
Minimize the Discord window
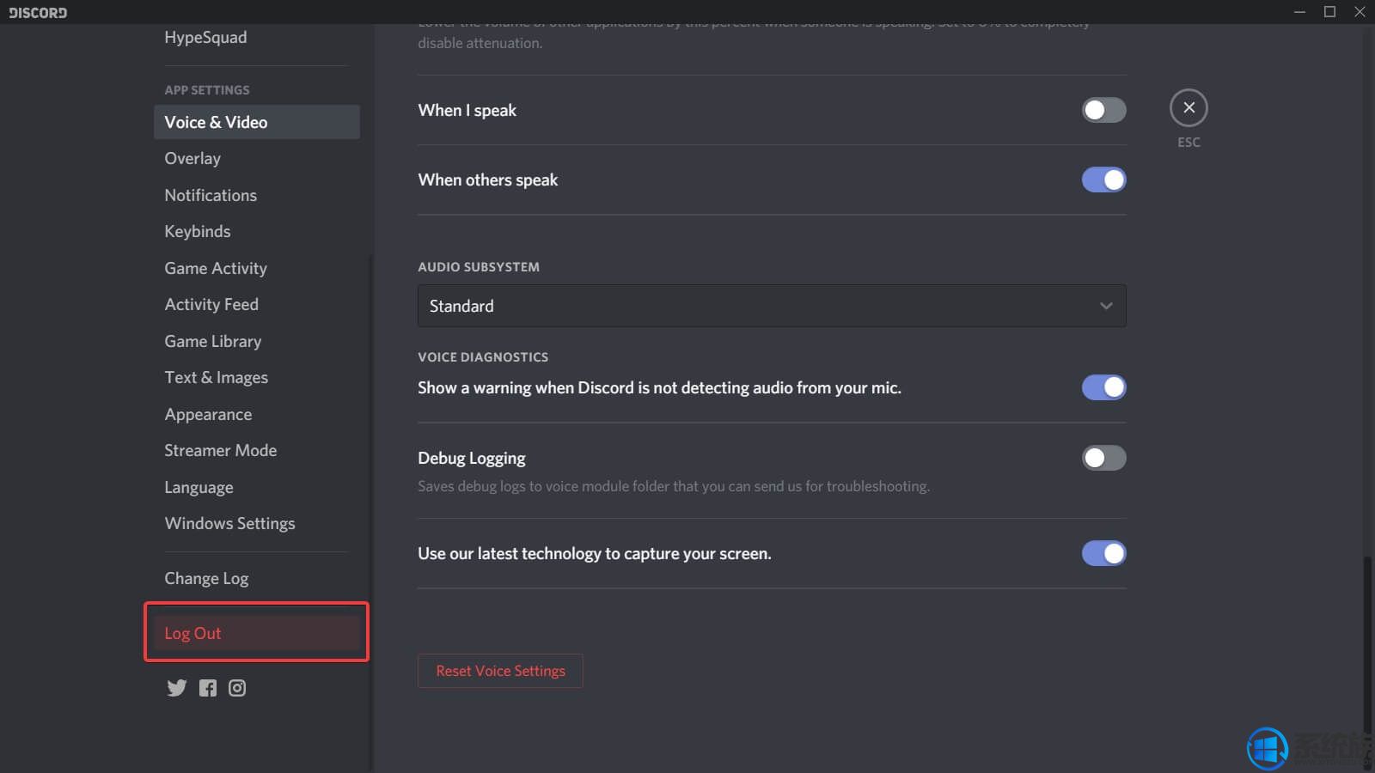[1299, 12]
